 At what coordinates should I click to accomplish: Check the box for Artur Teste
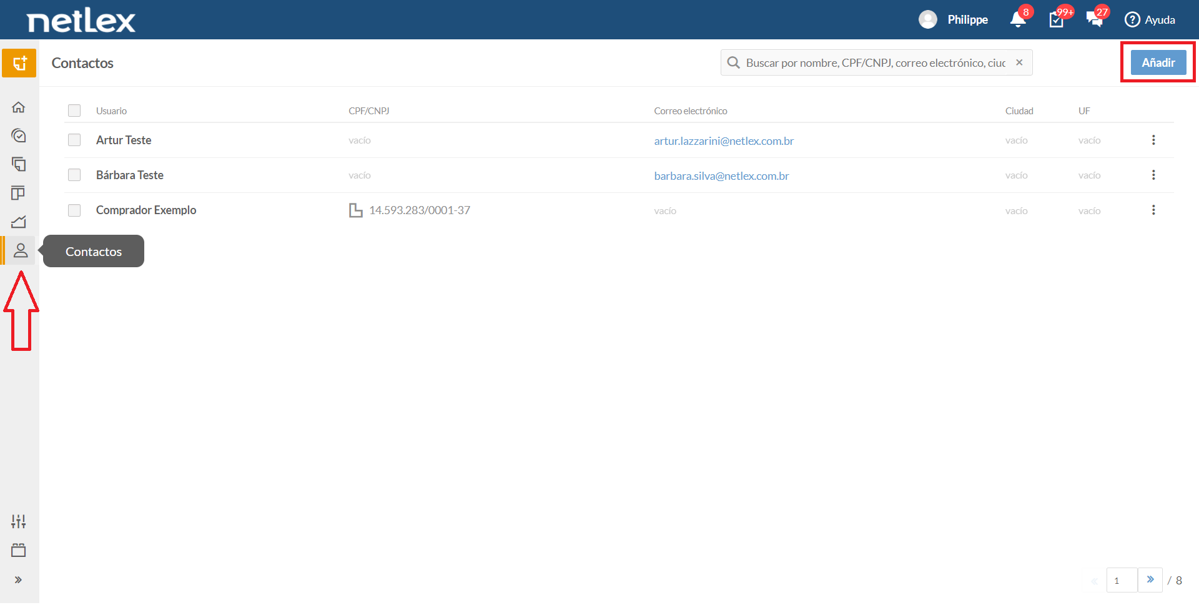click(x=74, y=140)
